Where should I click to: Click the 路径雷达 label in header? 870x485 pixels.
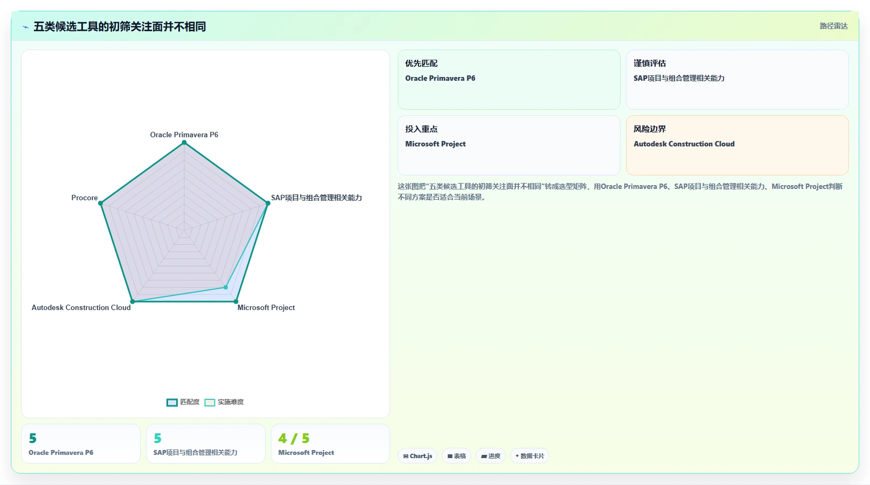pos(833,26)
